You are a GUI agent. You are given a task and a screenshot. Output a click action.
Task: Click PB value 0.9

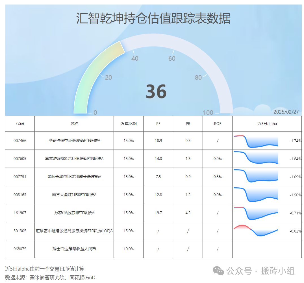point(188,177)
